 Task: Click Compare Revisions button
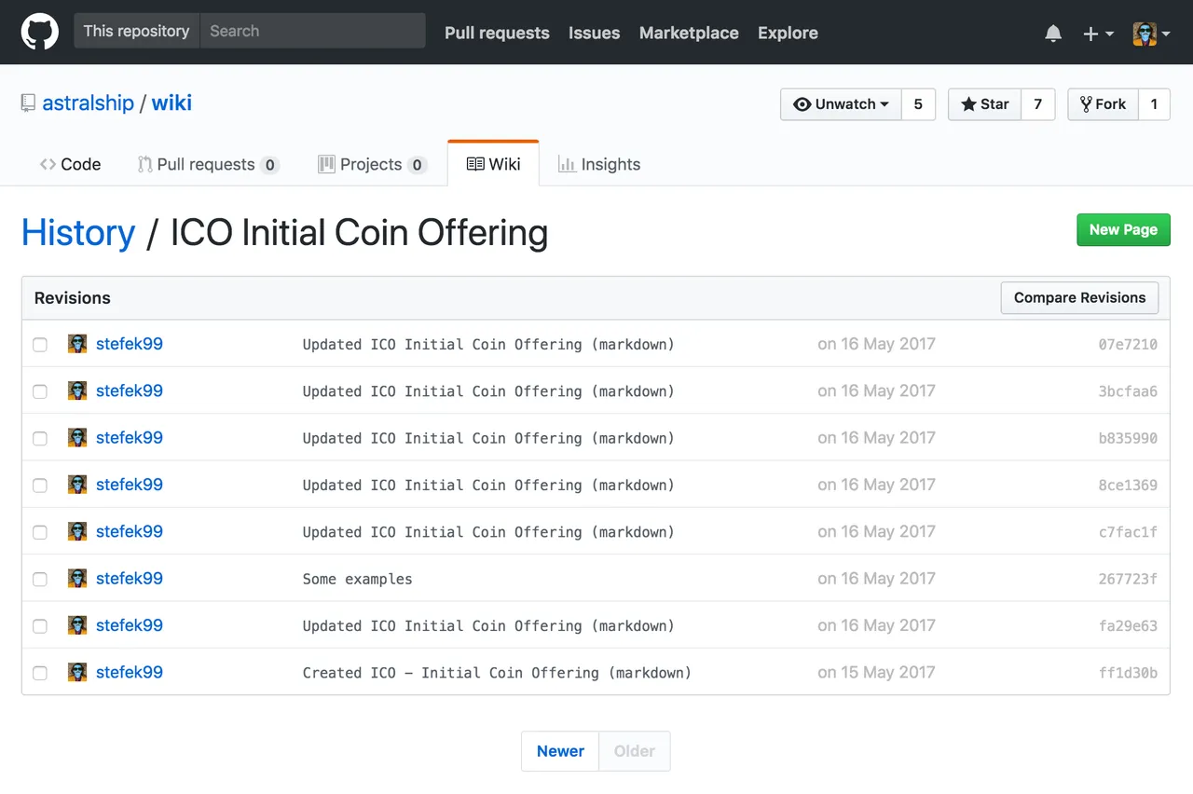tap(1079, 298)
